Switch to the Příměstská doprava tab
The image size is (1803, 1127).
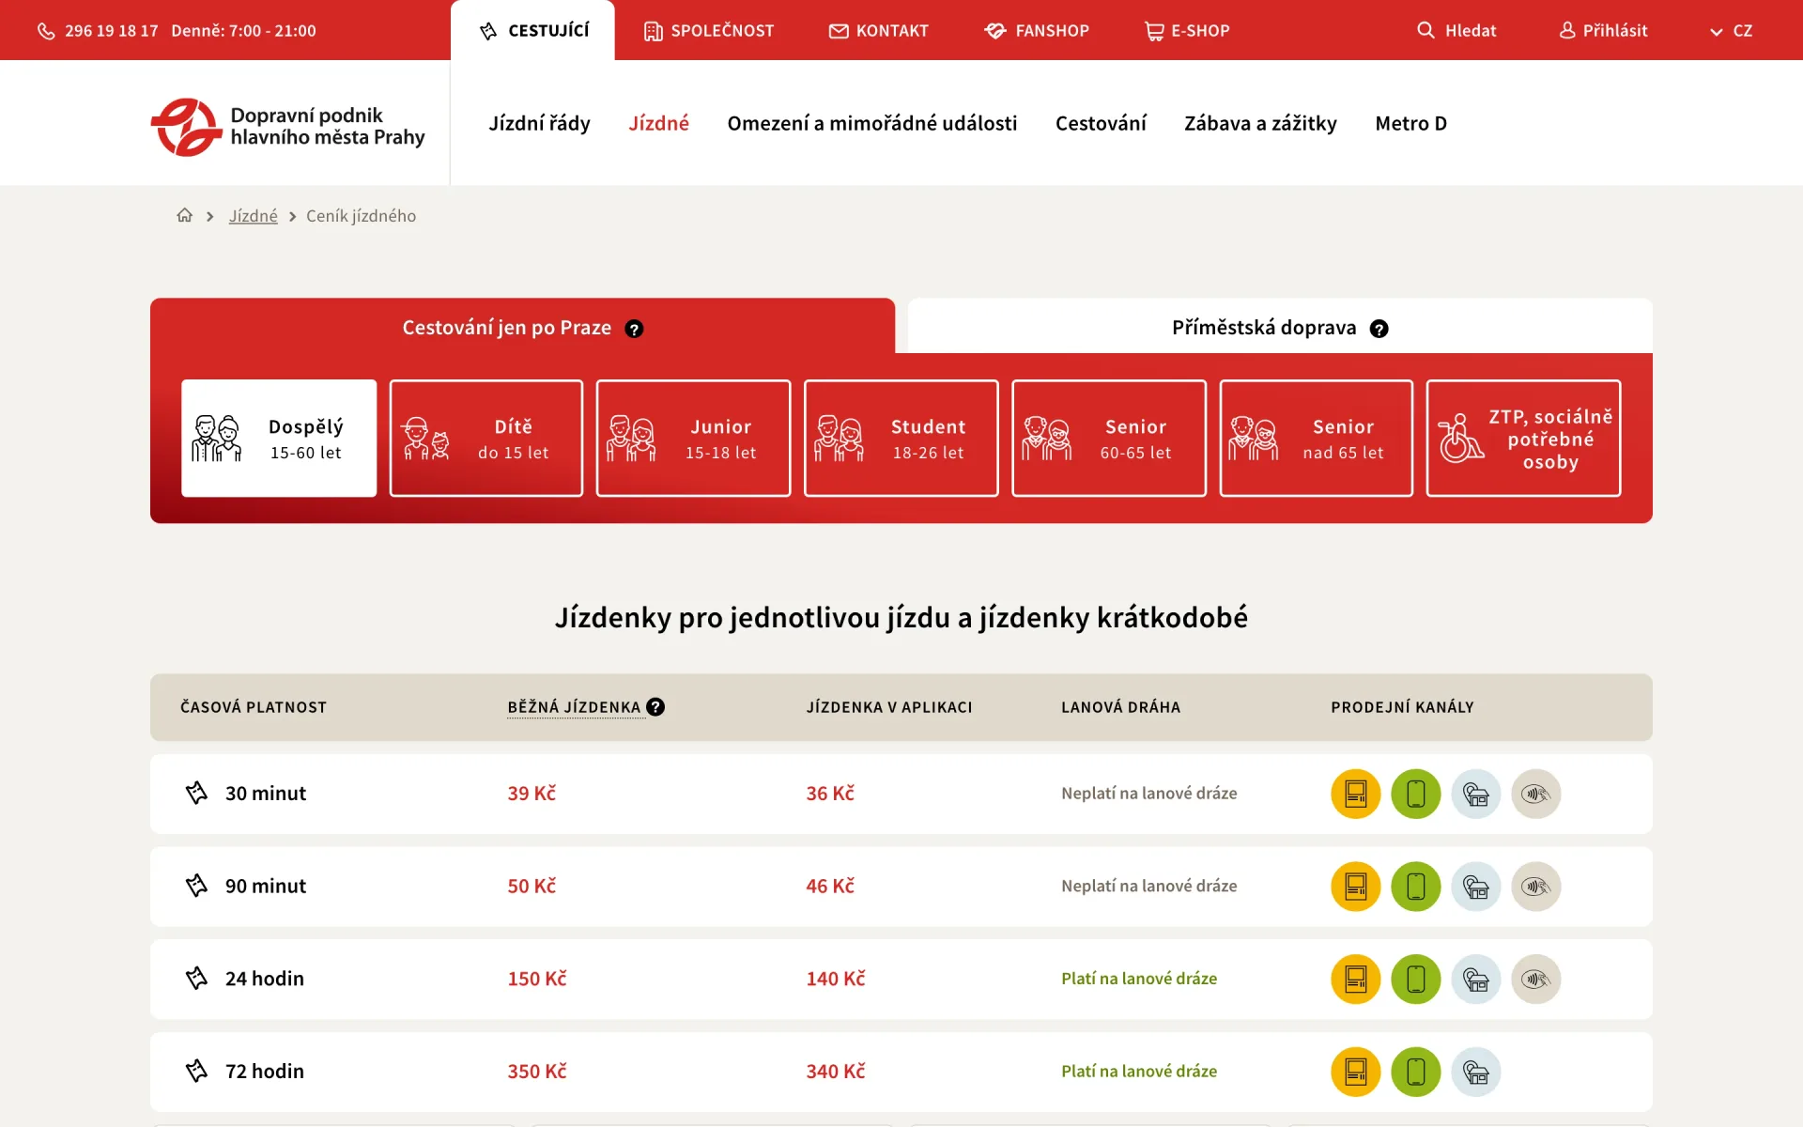point(1280,327)
